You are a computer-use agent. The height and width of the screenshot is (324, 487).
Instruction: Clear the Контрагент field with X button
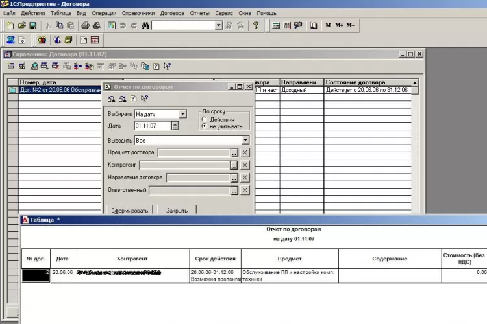(x=245, y=165)
